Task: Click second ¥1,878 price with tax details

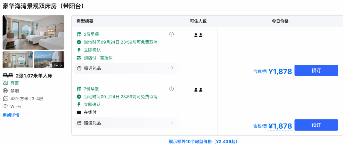Action: (280, 126)
